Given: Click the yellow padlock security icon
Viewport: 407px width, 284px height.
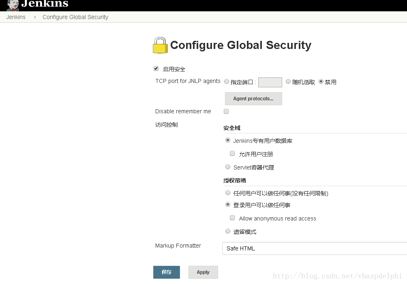Looking at the screenshot, I should tap(160, 45).
